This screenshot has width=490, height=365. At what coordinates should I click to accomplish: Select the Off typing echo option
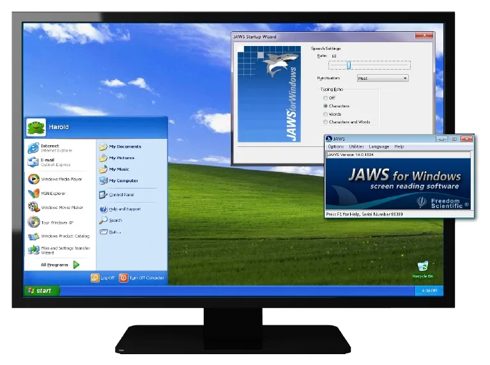point(325,98)
